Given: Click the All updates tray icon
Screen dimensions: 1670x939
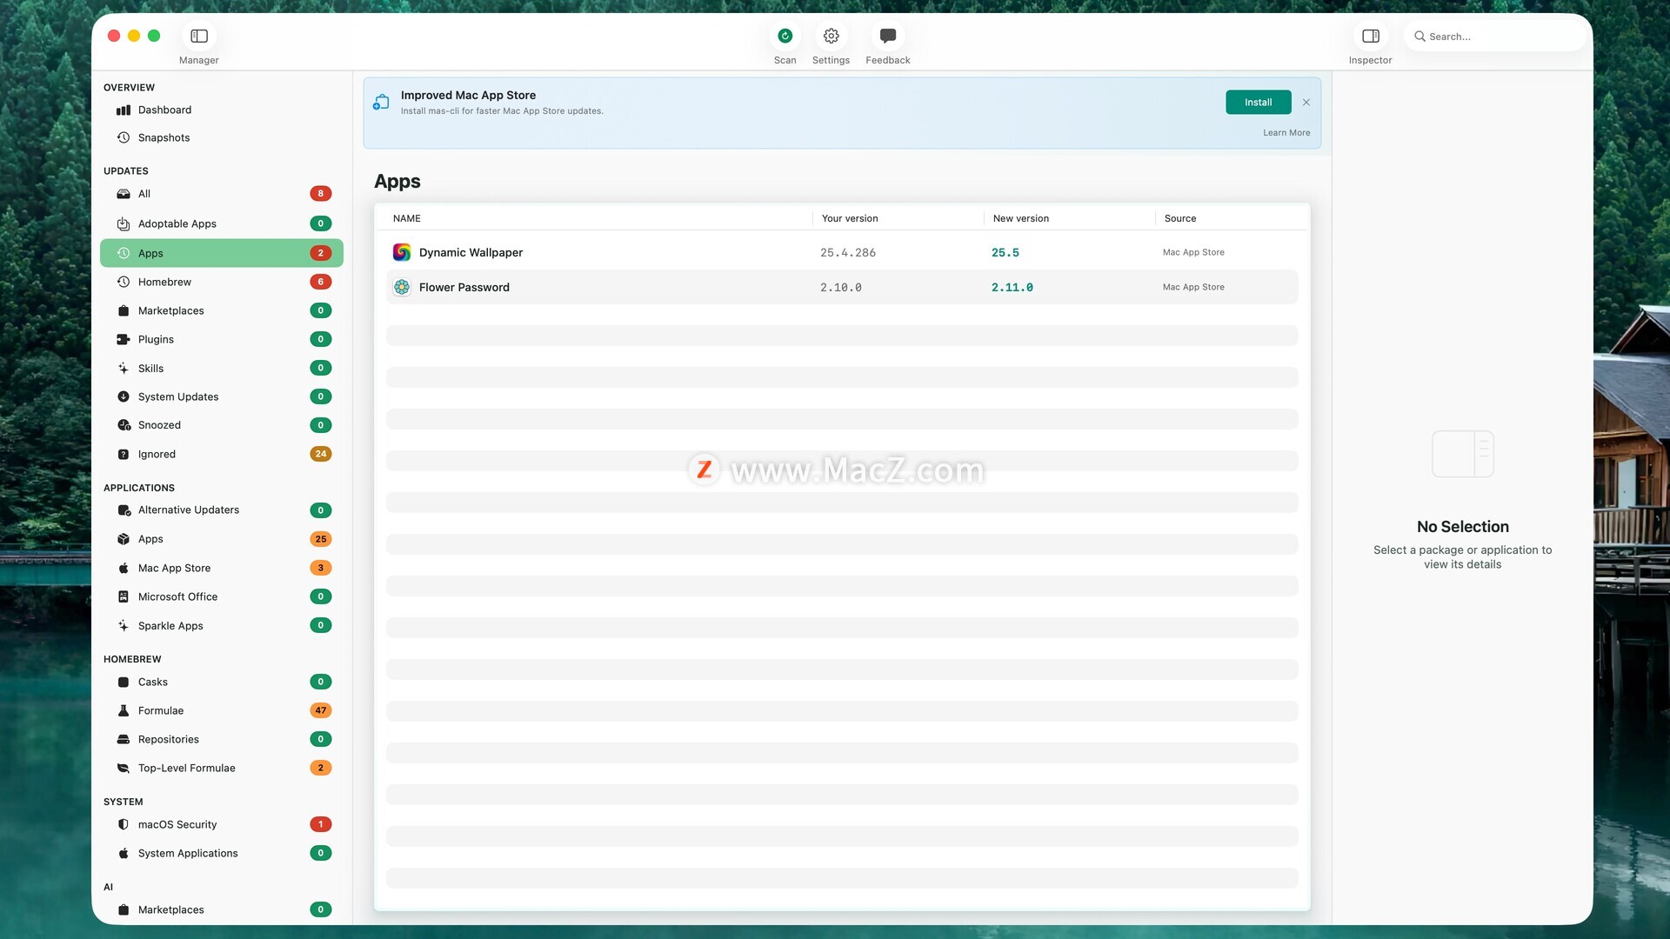Looking at the screenshot, I should (x=124, y=194).
